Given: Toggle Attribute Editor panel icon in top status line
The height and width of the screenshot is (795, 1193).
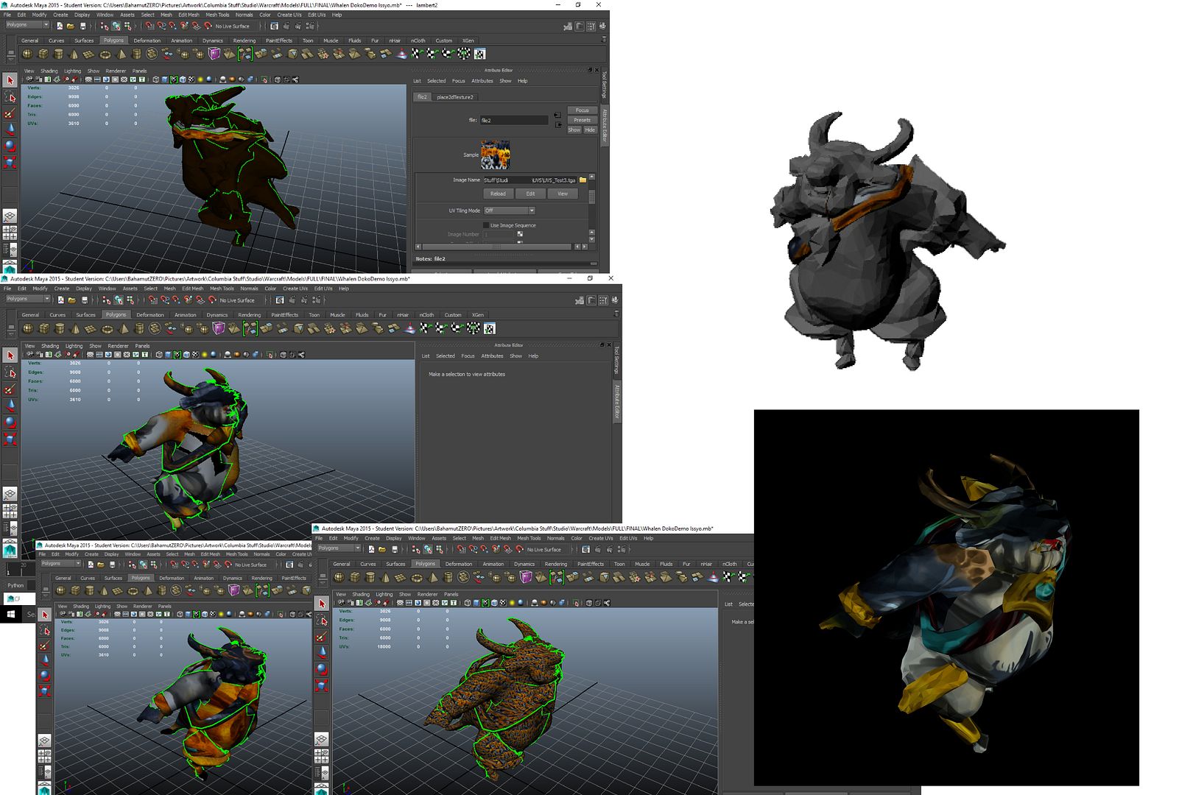Looking at the screenshot, I should click(580, 26).
